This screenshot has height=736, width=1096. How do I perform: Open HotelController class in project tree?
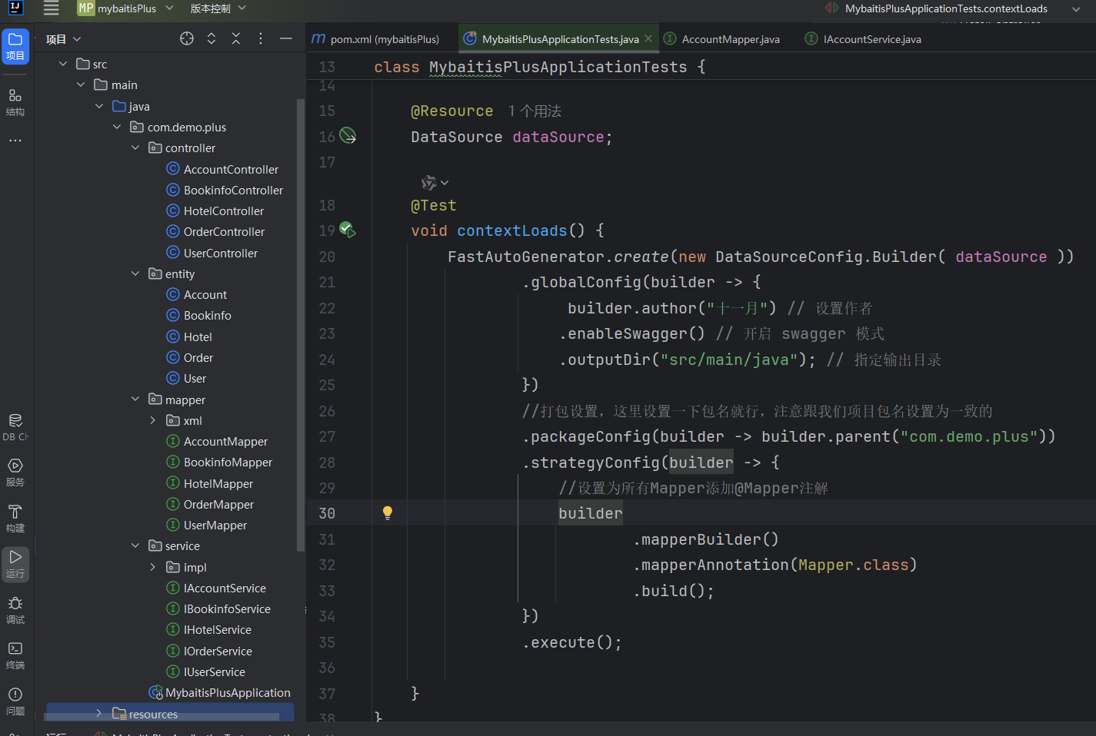click(x=223, y=211)
